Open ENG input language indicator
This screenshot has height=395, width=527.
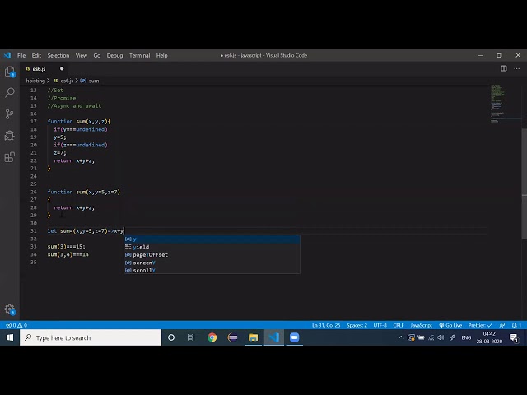pyautogui.click(x=466, y=337)
